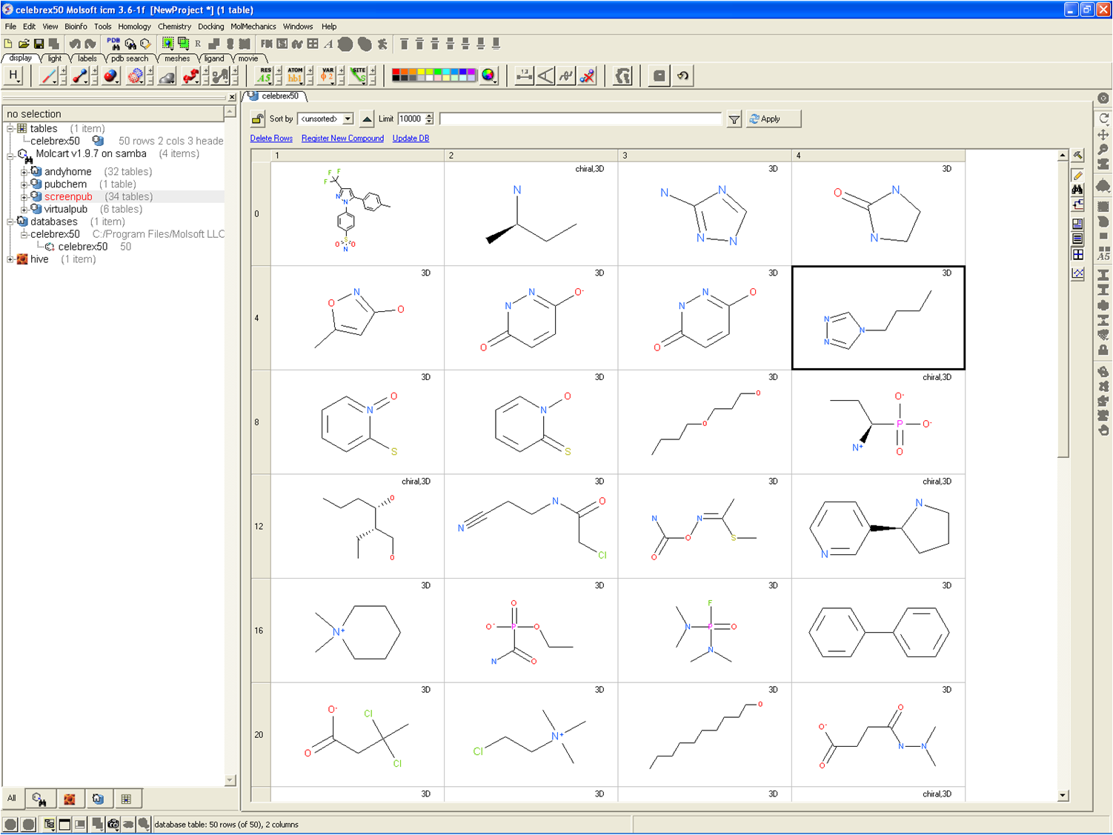Click the gray molecular skin surface icon

tap(167, 76)
